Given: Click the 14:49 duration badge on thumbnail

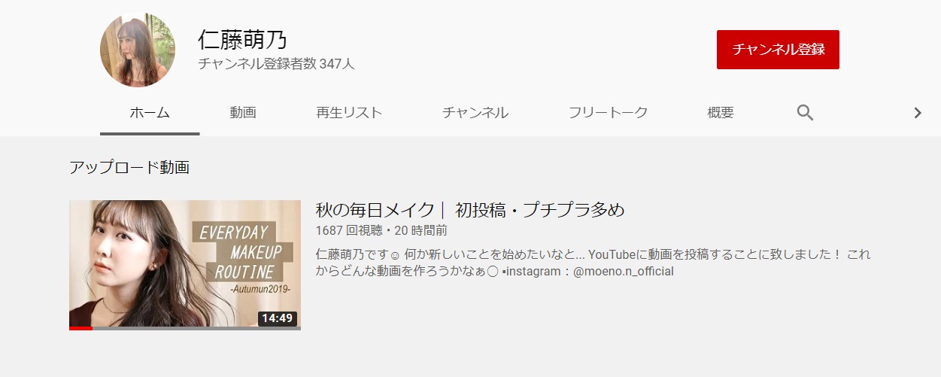Looking at the screenshot, I should click(x=278, y=318).
